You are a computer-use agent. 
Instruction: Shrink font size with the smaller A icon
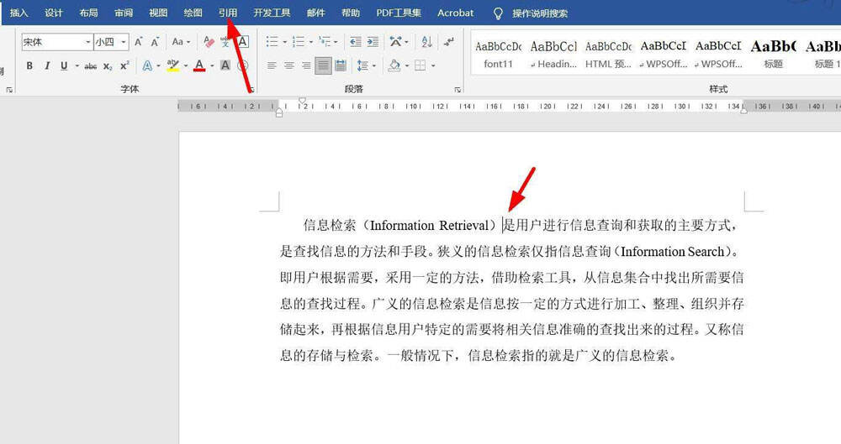pyautogui.click(x=155, y=42)
